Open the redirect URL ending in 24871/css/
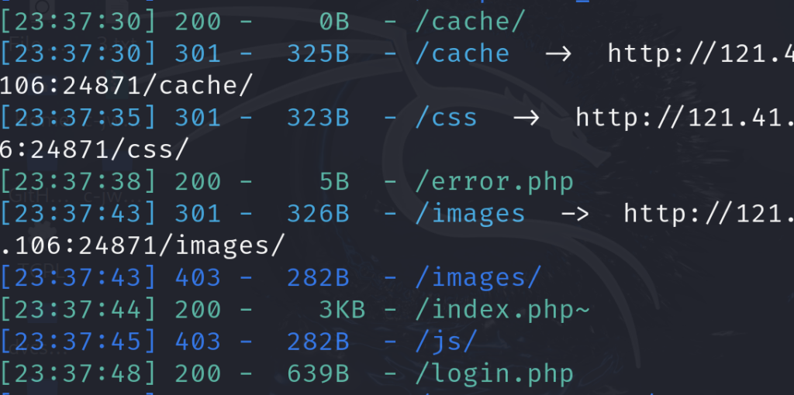794x395 pixels. [x=95, y=149]
